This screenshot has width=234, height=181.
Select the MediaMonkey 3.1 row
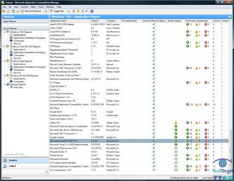139,61
